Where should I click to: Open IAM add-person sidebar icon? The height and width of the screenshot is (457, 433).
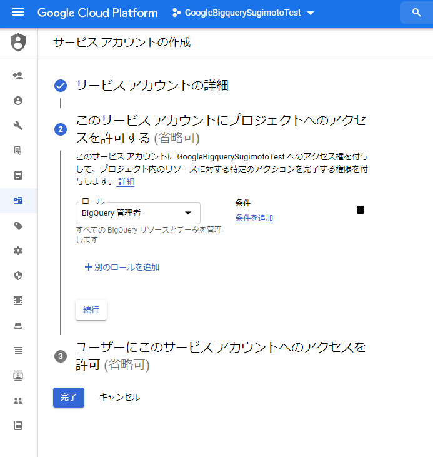click(18, 76)
